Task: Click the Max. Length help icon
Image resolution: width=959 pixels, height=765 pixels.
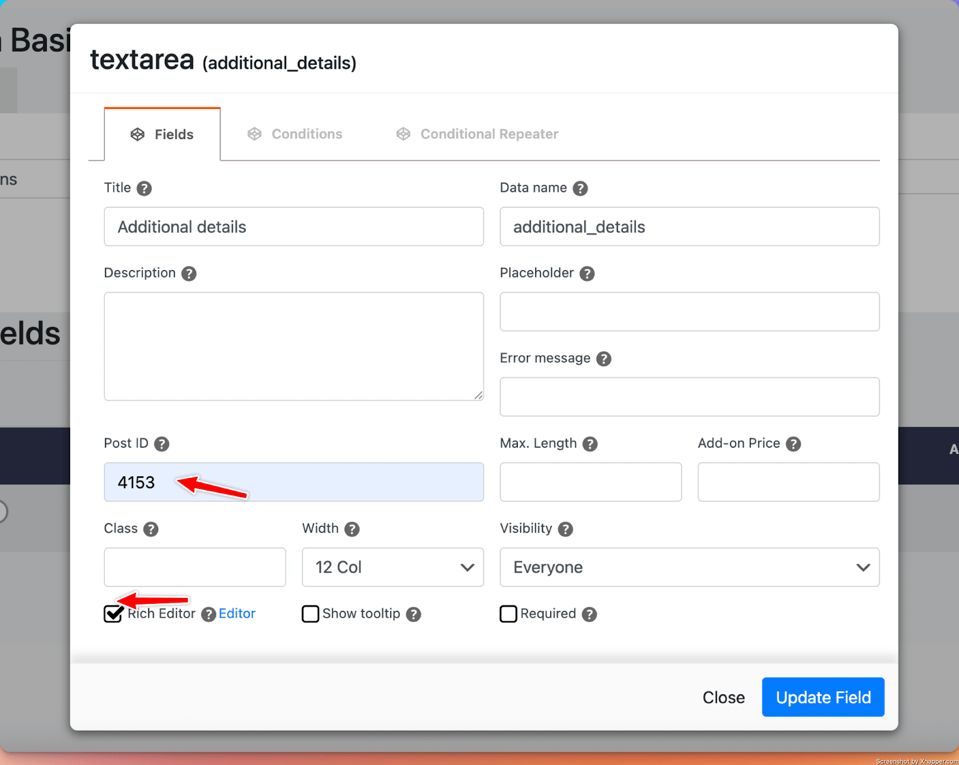Action: click(x=590, y=444)
